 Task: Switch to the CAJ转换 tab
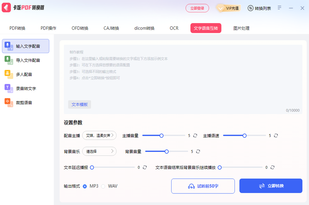pyautogui.click(x=111, y=28)
